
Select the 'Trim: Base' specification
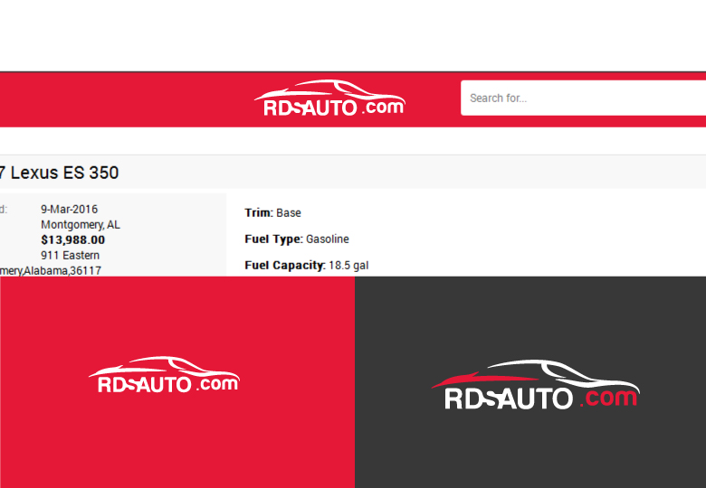(272, 213)
